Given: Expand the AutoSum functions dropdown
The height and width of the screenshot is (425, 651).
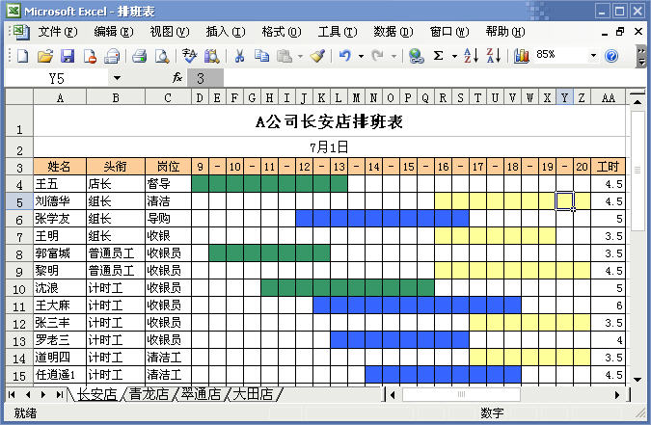Looking at the screenshot, I should point(454,56).
